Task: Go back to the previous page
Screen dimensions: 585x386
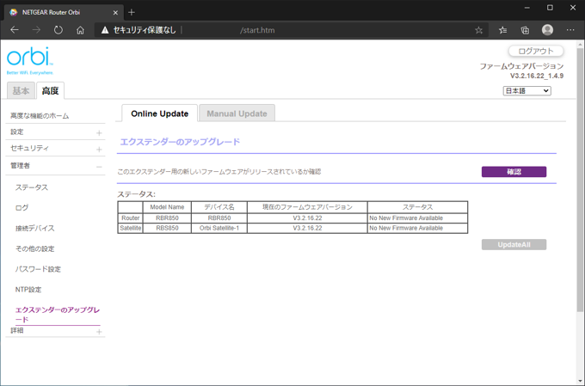Action: pyautogui.click(x=15, y=30)
